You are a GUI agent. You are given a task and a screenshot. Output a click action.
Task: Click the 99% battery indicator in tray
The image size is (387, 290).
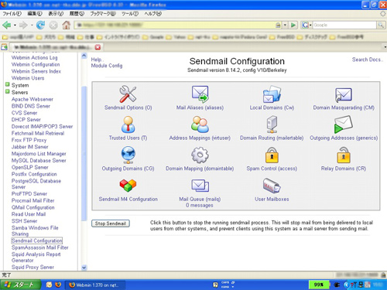tap(319, 285)
